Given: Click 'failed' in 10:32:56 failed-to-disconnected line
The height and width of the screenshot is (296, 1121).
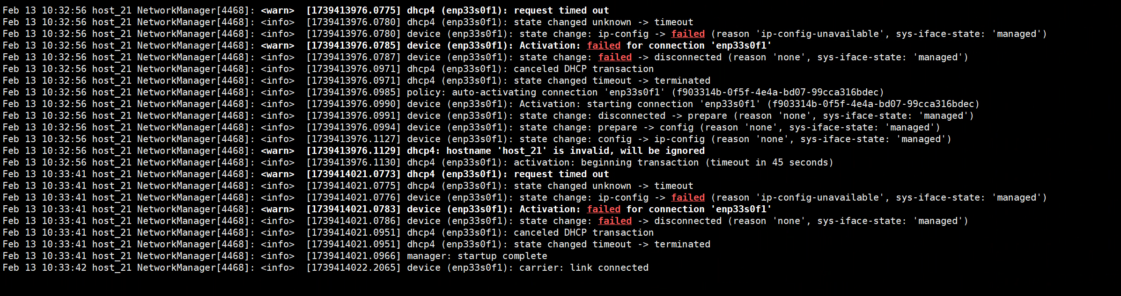Looking at the screenshot, I should point(615,57).
